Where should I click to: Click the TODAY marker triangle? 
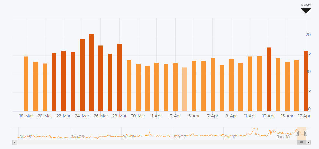click(305, 11)
